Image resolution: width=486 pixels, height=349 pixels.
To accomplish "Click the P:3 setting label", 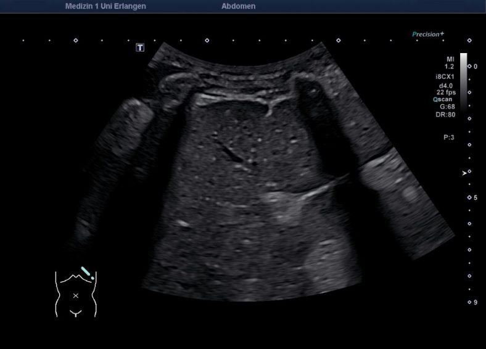I will pos(448,138).
